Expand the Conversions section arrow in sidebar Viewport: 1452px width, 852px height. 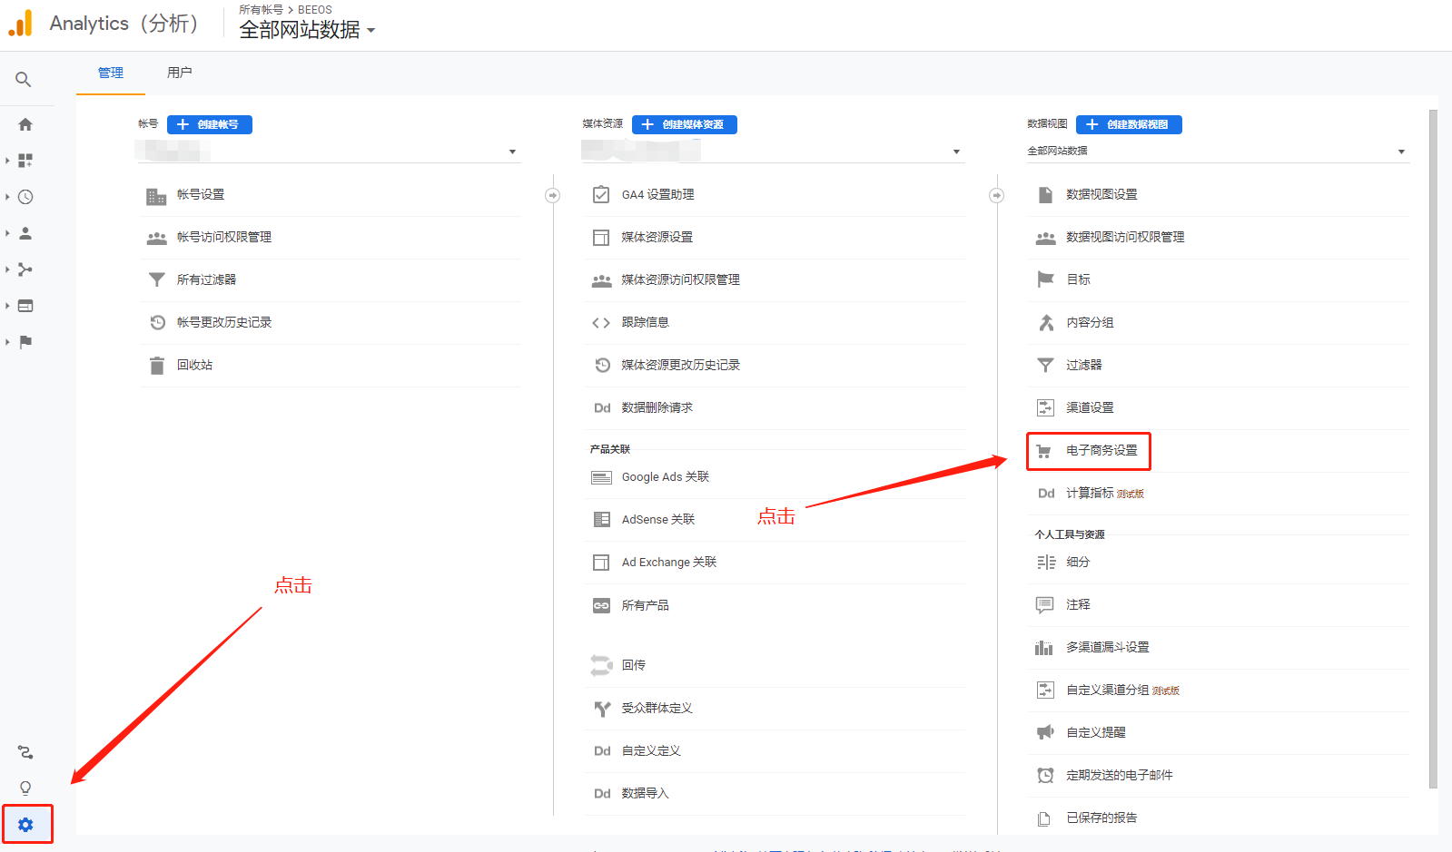7,342
